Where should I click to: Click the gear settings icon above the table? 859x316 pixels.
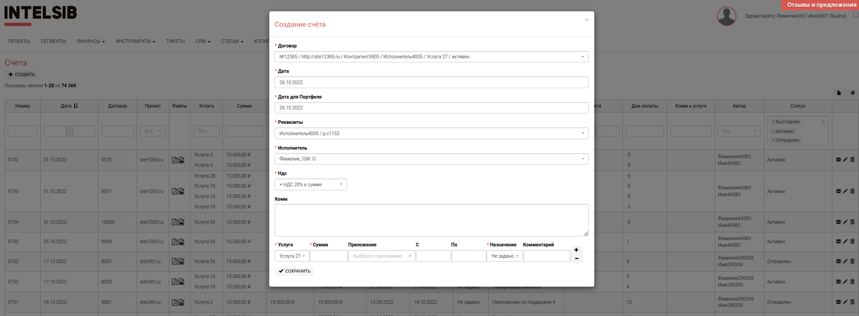853,93
